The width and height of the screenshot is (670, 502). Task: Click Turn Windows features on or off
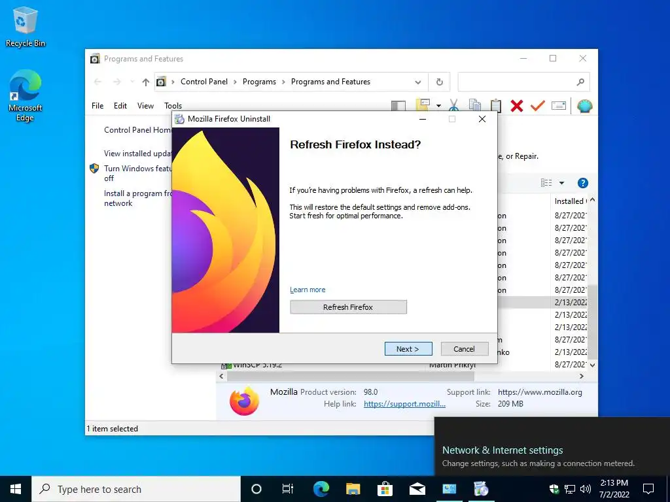tap(137, 173)
